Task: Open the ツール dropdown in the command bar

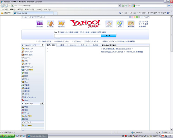Action: coord(162,13)
